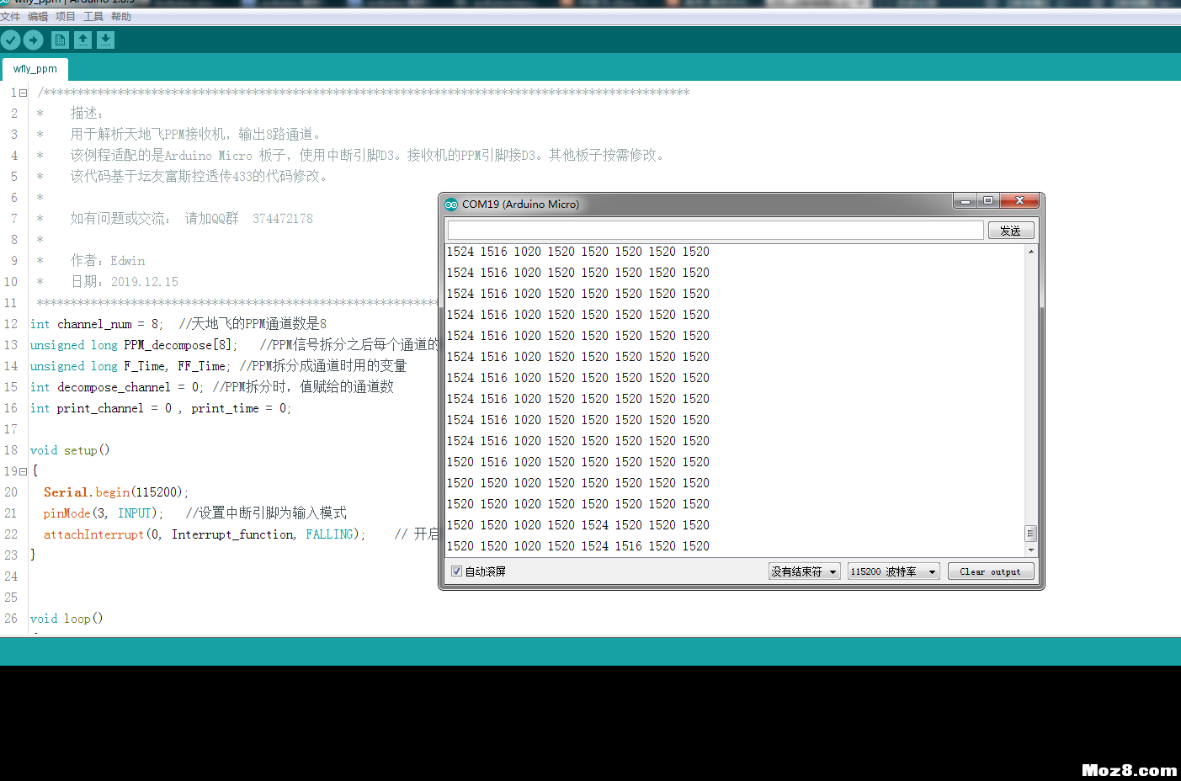
Task: Click the serial monitor scrollbar thumb
Action: tap(1030, 534)
